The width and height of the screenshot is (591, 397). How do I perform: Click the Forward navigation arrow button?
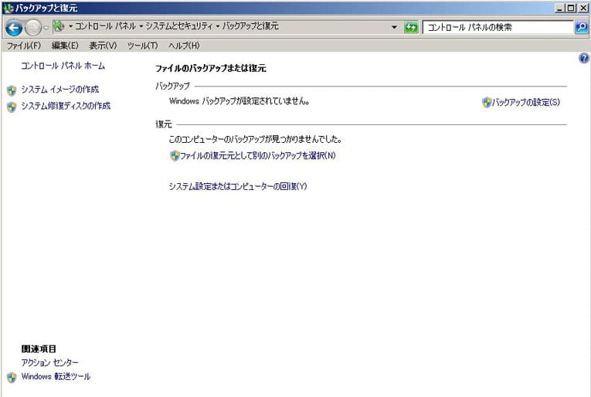tap(32, 28)
